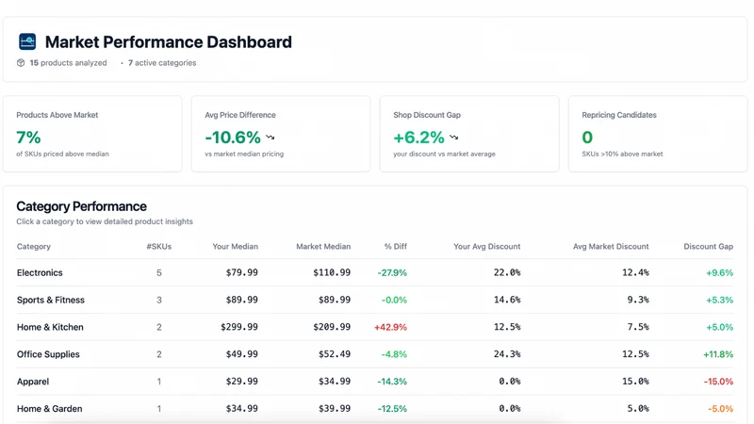
Task: Click the Your Median column header
Action: (235, 247)
